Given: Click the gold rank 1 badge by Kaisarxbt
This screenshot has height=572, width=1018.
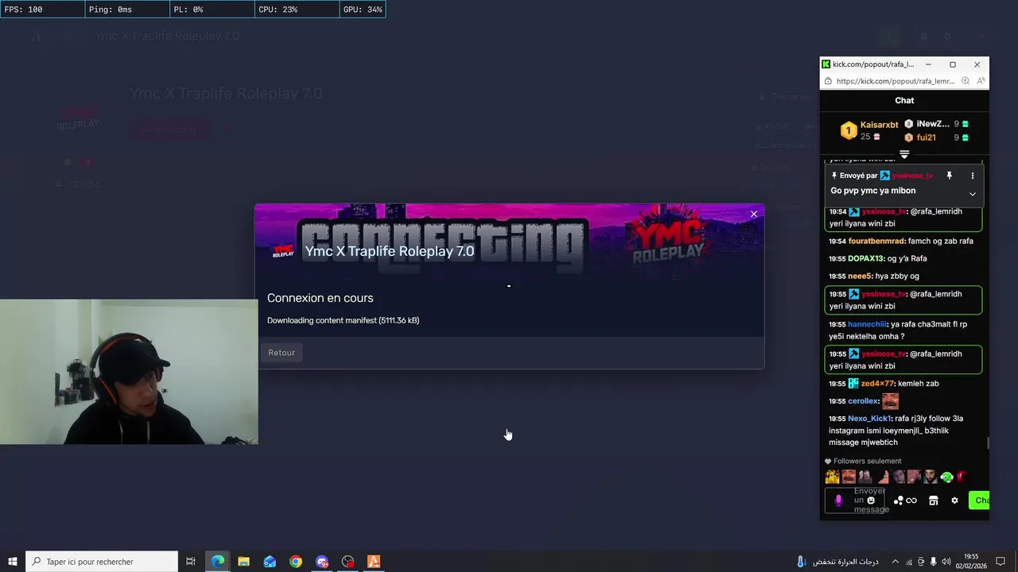Looking at the screenshot, I should click(x=849, y=130).
